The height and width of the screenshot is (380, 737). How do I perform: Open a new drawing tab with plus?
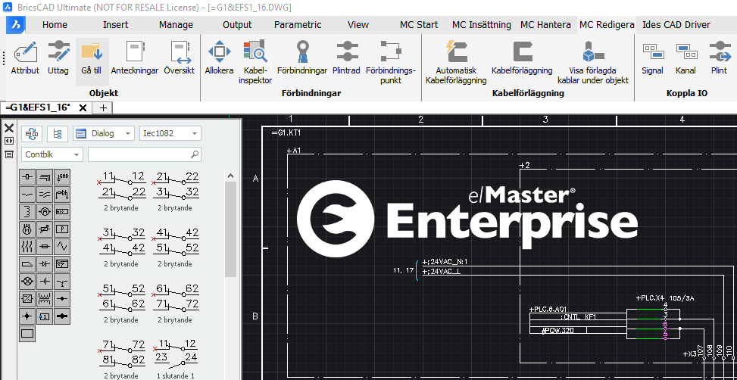coord(103,108)
